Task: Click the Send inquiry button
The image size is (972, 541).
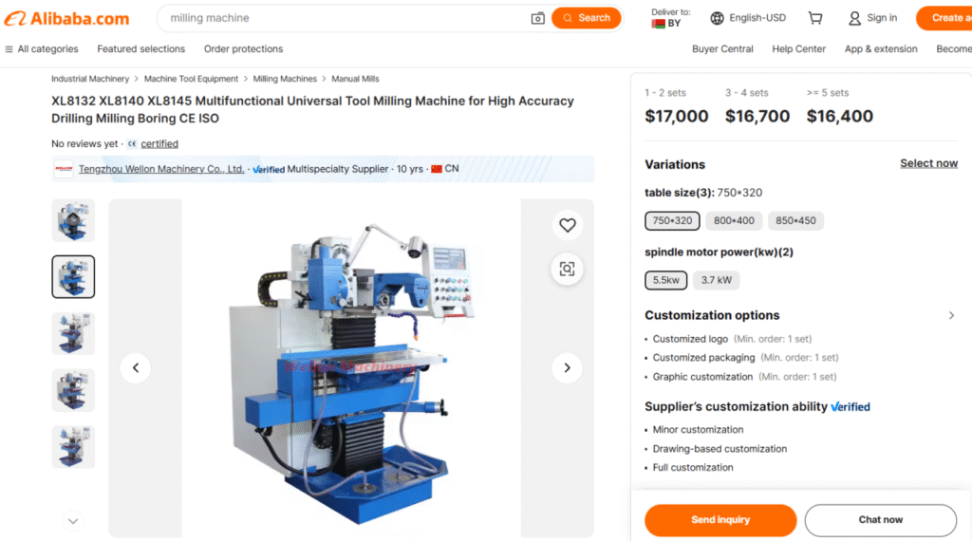Action: tap(720, 520)
